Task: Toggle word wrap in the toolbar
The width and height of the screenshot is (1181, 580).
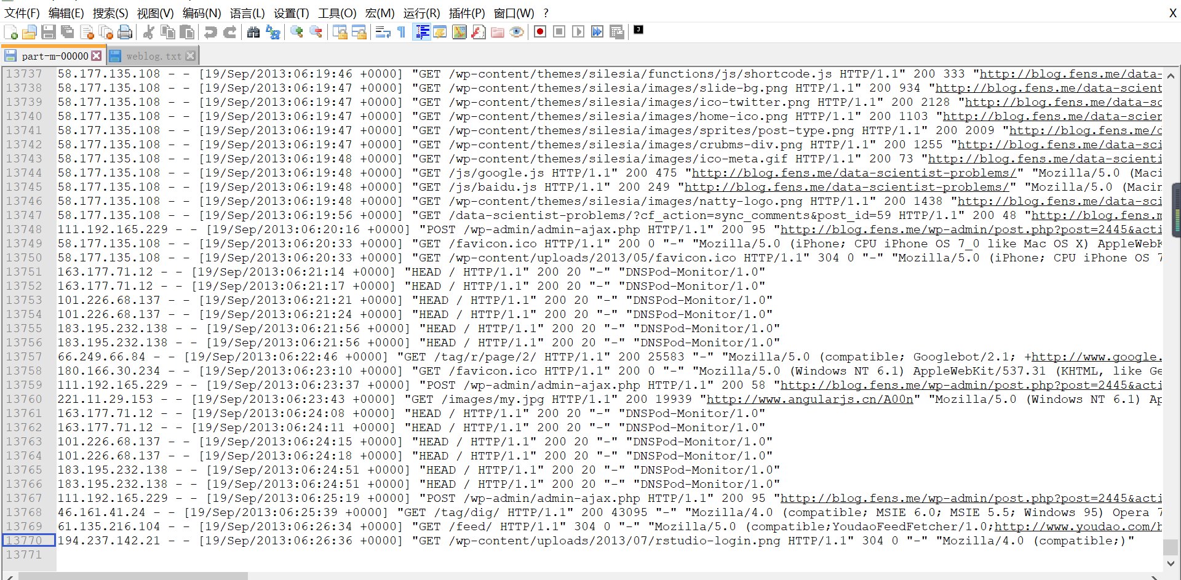Action: 383,32
